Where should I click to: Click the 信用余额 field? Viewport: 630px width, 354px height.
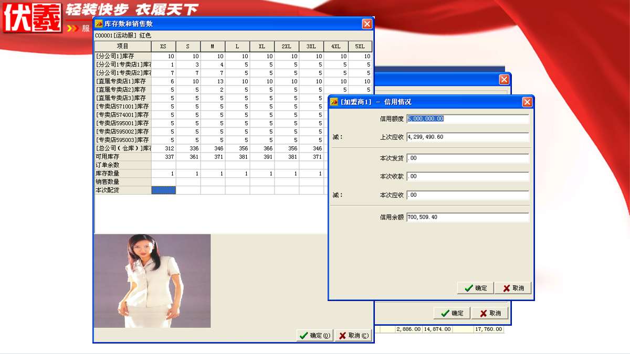(x=467, y=217)
